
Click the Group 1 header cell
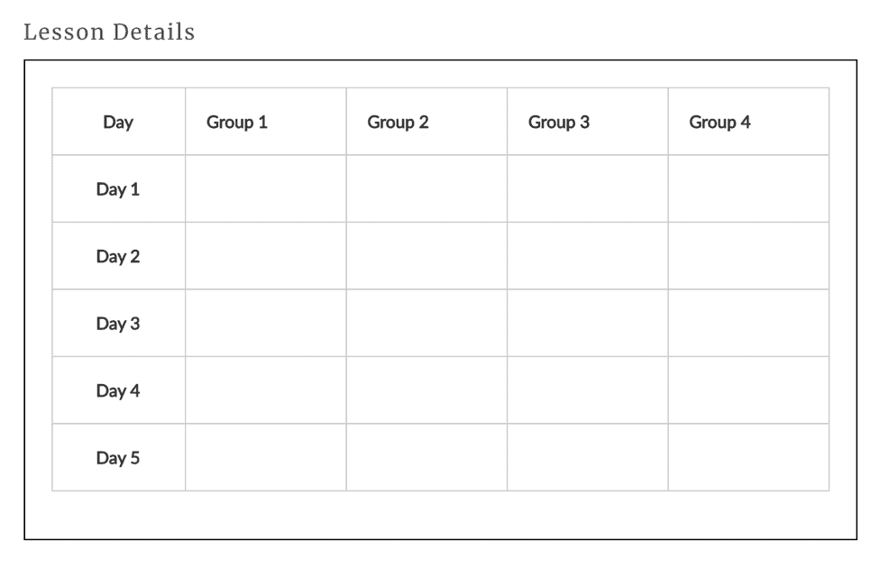(x=237, y=122)
